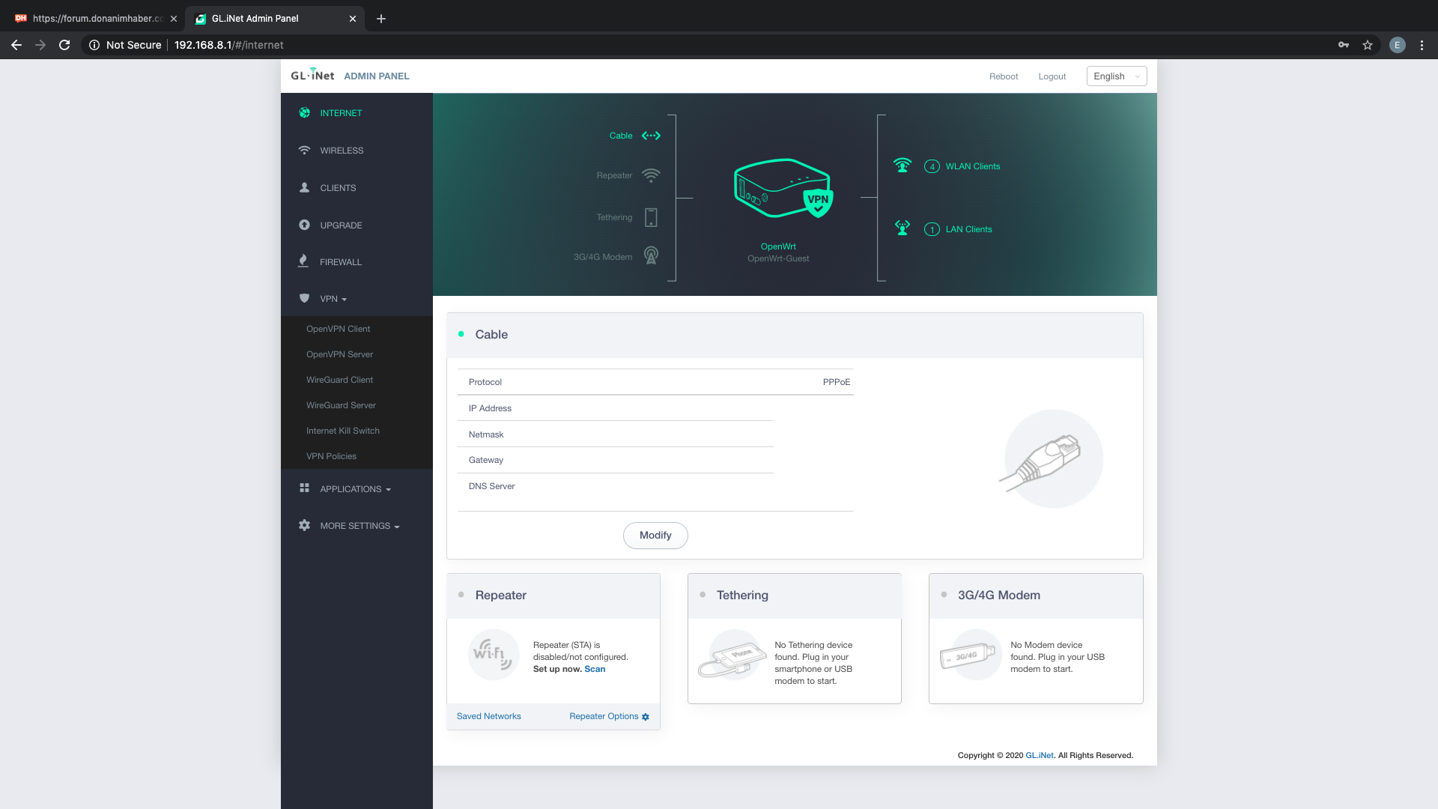
Task: Click the DNS Server row label
Action: [x=491, y=486]
